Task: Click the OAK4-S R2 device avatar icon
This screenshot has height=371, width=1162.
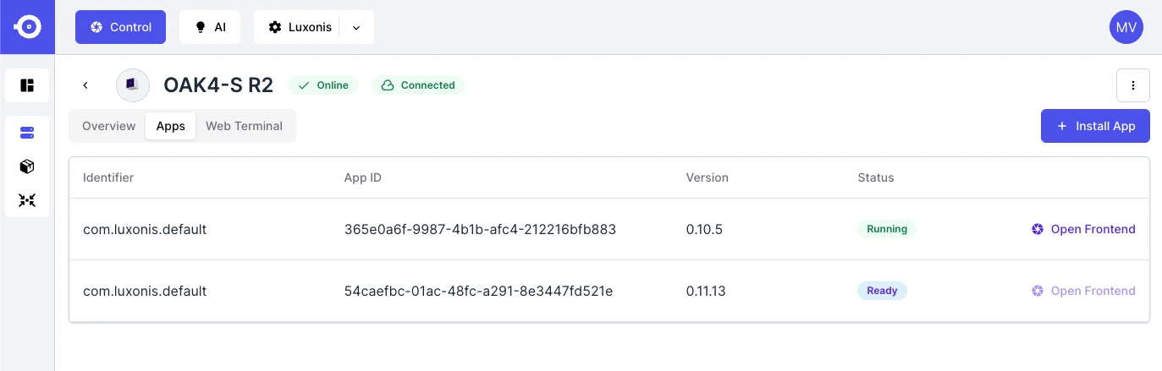Action: [x=131, y=85]
